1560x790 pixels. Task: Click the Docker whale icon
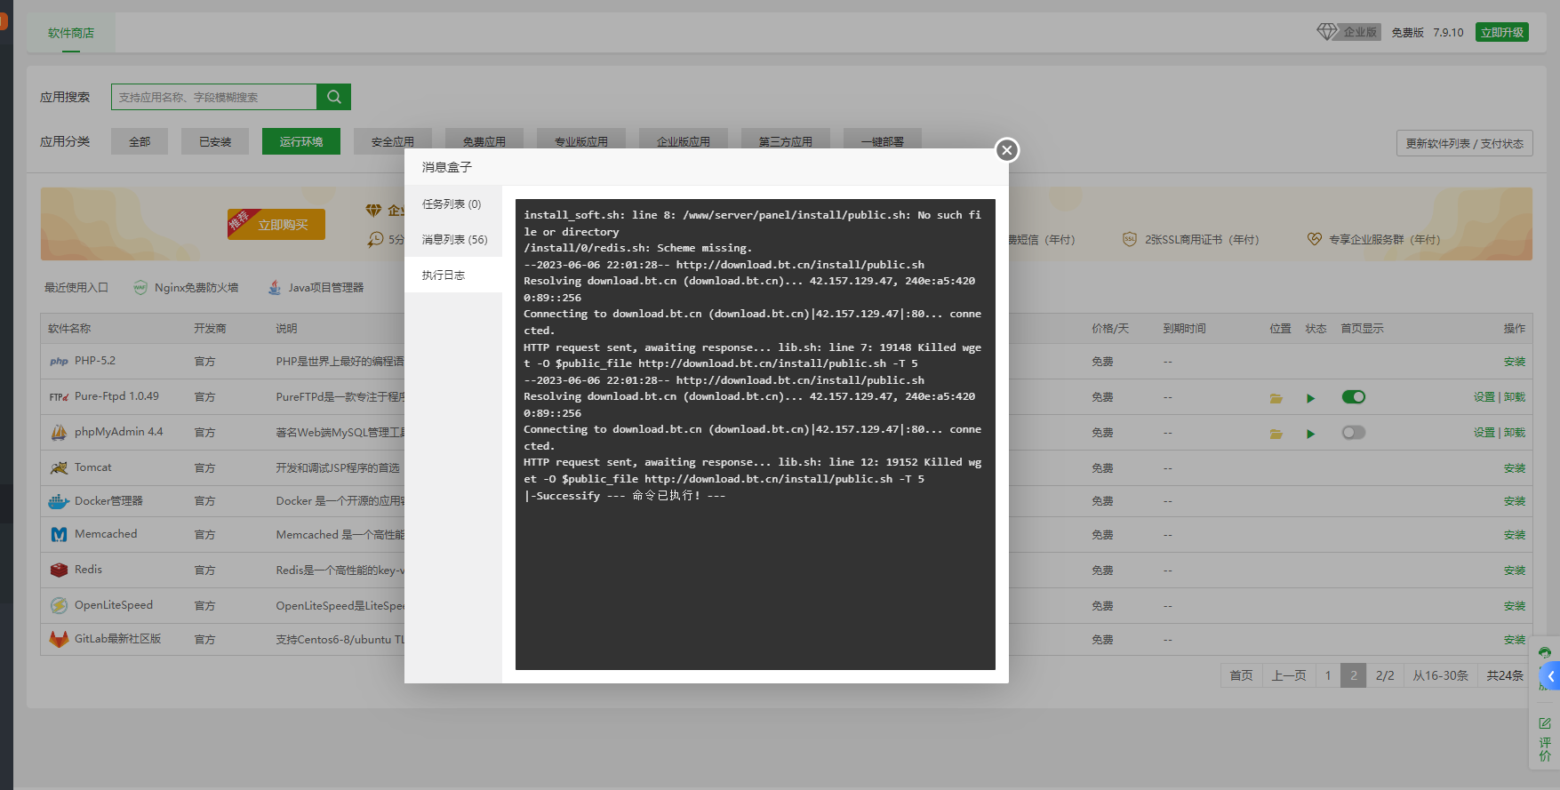(59, 501)
